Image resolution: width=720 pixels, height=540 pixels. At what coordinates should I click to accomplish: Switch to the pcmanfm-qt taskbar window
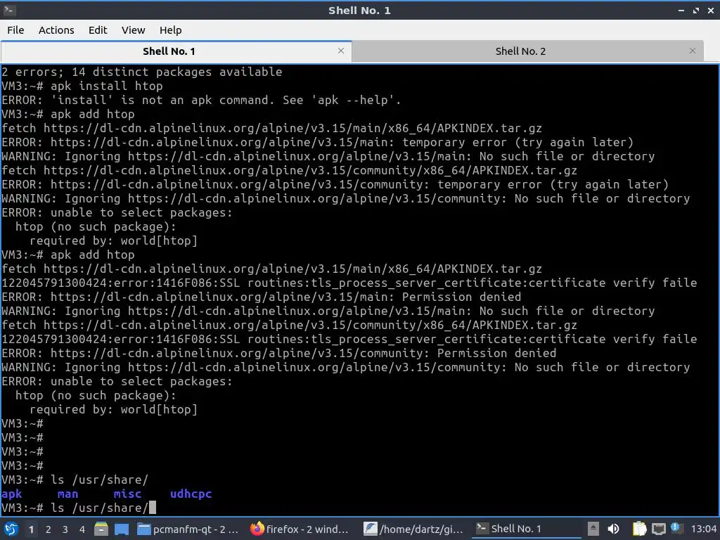click(x=188, y=529)
